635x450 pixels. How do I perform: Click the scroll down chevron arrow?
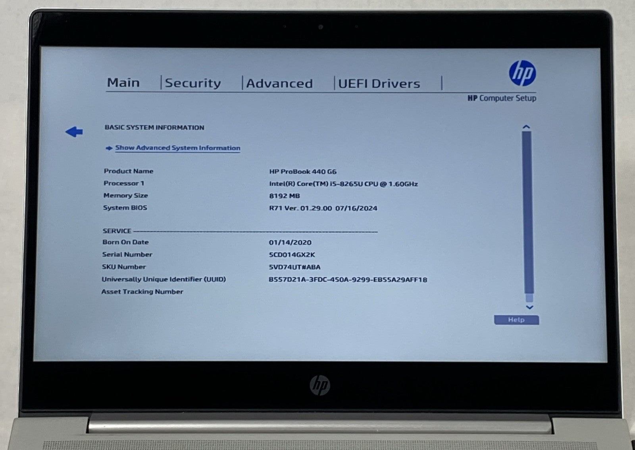coord(529,307)
